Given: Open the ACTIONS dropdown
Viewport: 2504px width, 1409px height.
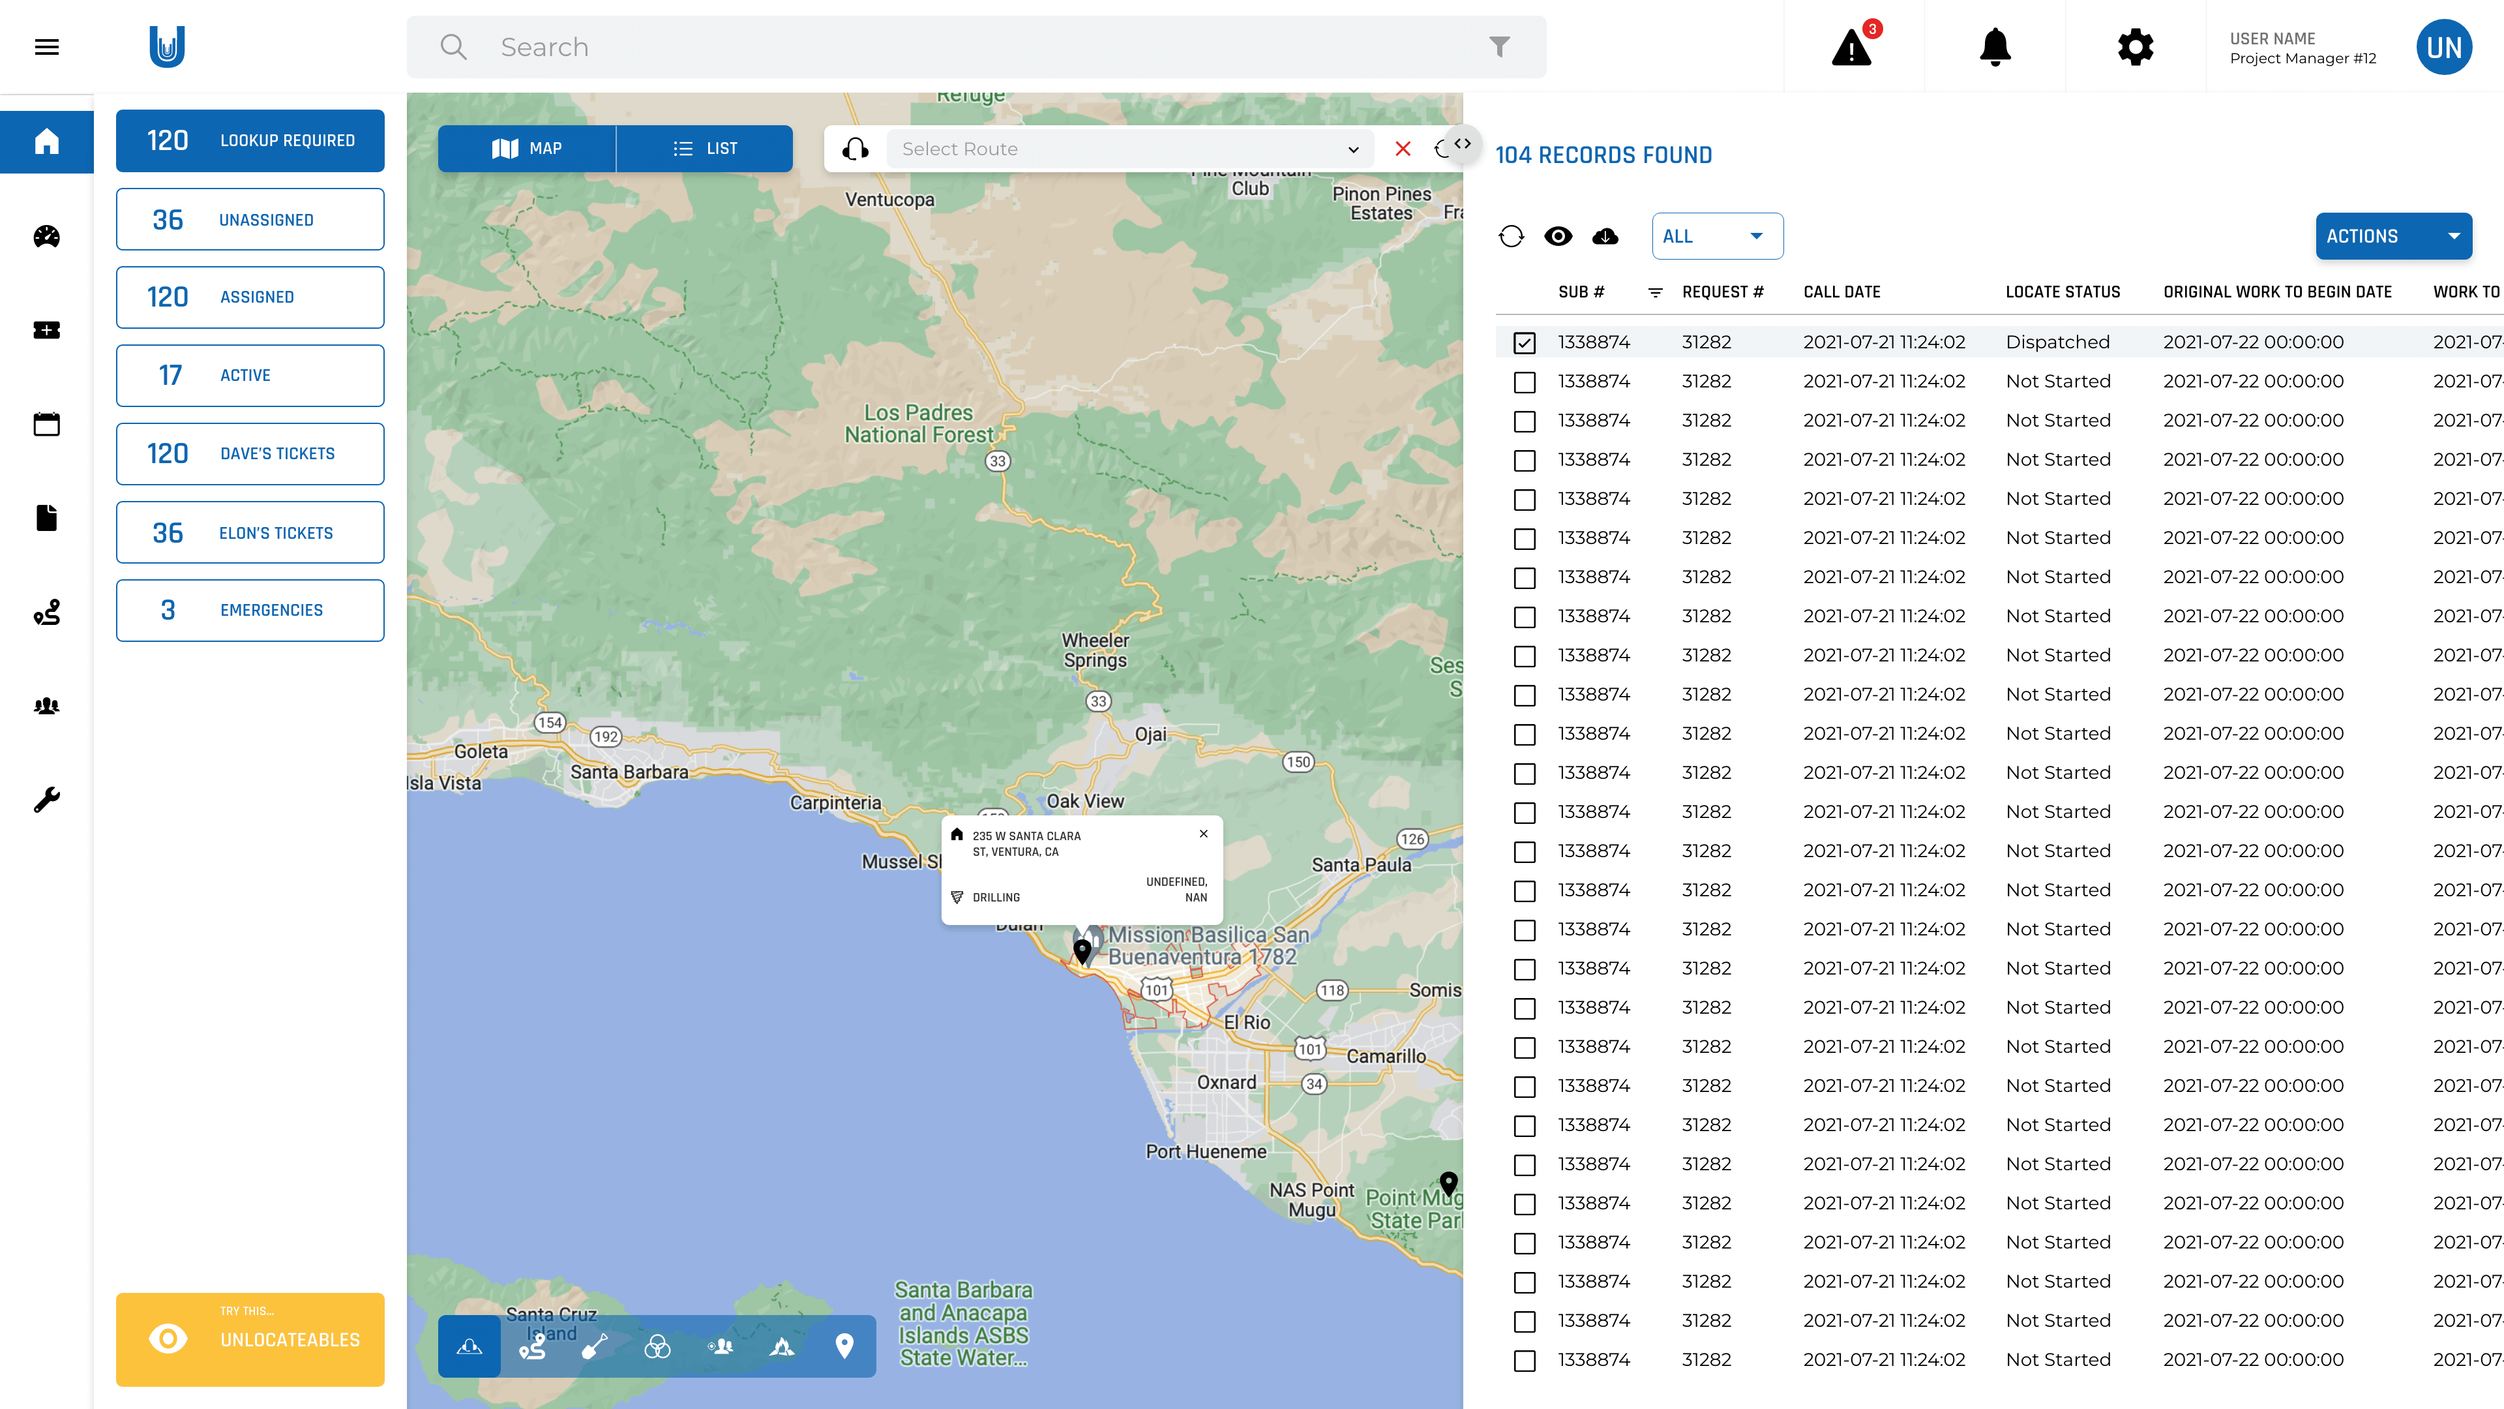Looking at the screenshot, I should coord(2394,236).
